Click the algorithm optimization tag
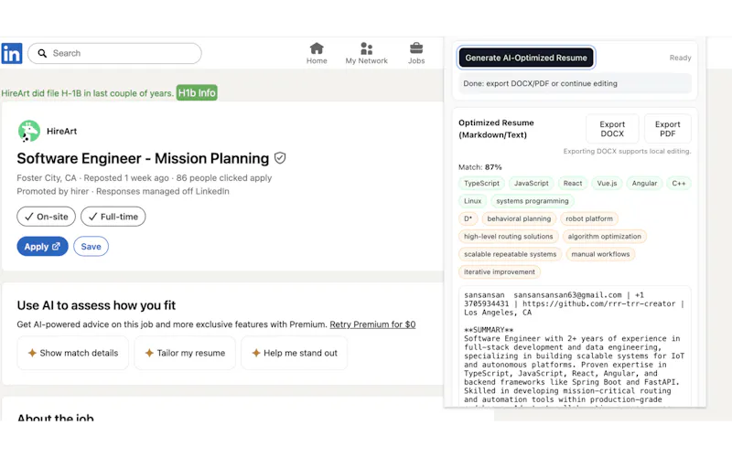Screen dimensions: 732x457 coord(604,237)
